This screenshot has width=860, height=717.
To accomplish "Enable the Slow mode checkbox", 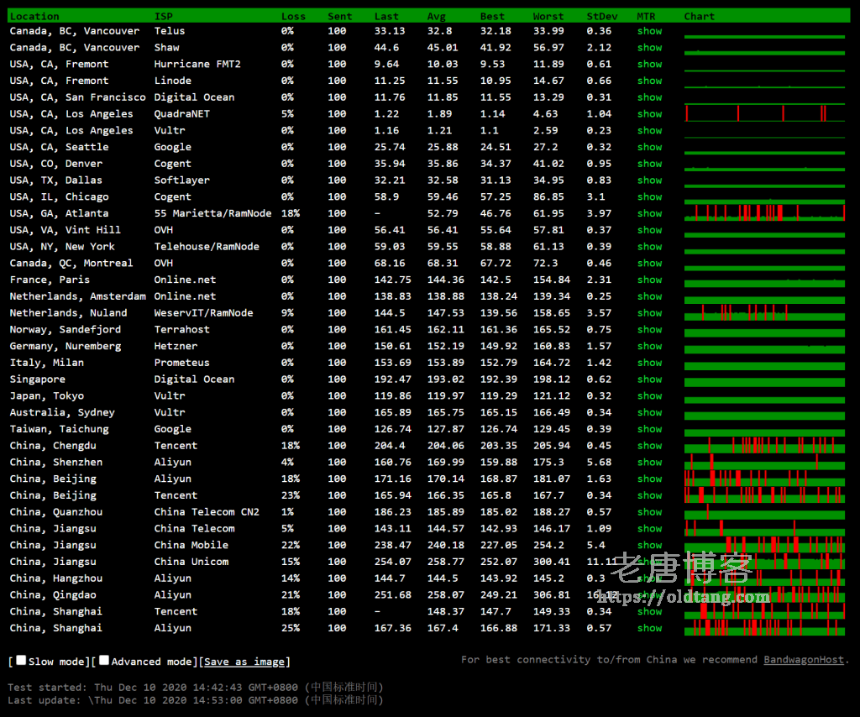I will coord(22,661).
